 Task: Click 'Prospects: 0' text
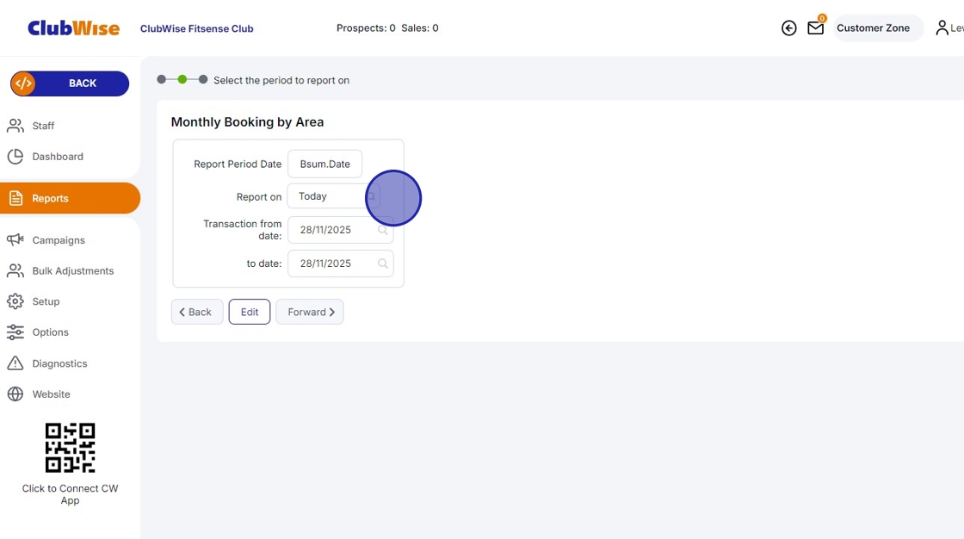coord(366,28)
